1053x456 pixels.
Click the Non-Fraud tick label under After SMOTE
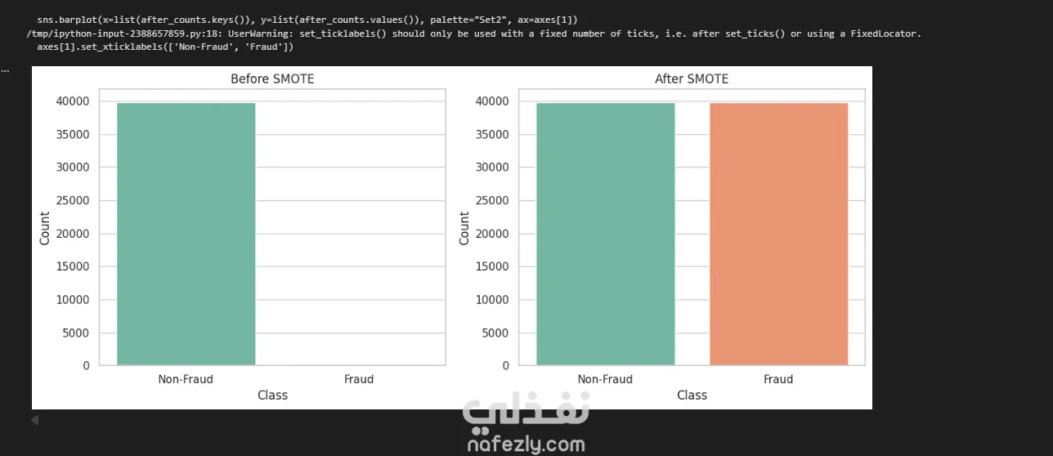click(605, 379)
